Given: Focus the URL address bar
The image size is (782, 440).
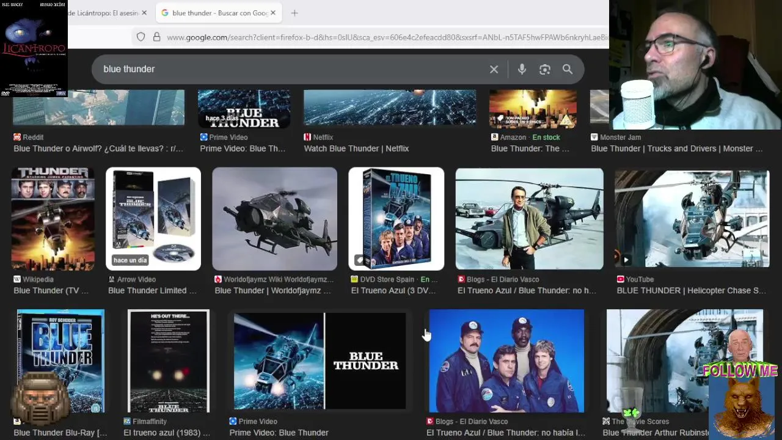Looking at the screenshot, I should pos(387,37).
